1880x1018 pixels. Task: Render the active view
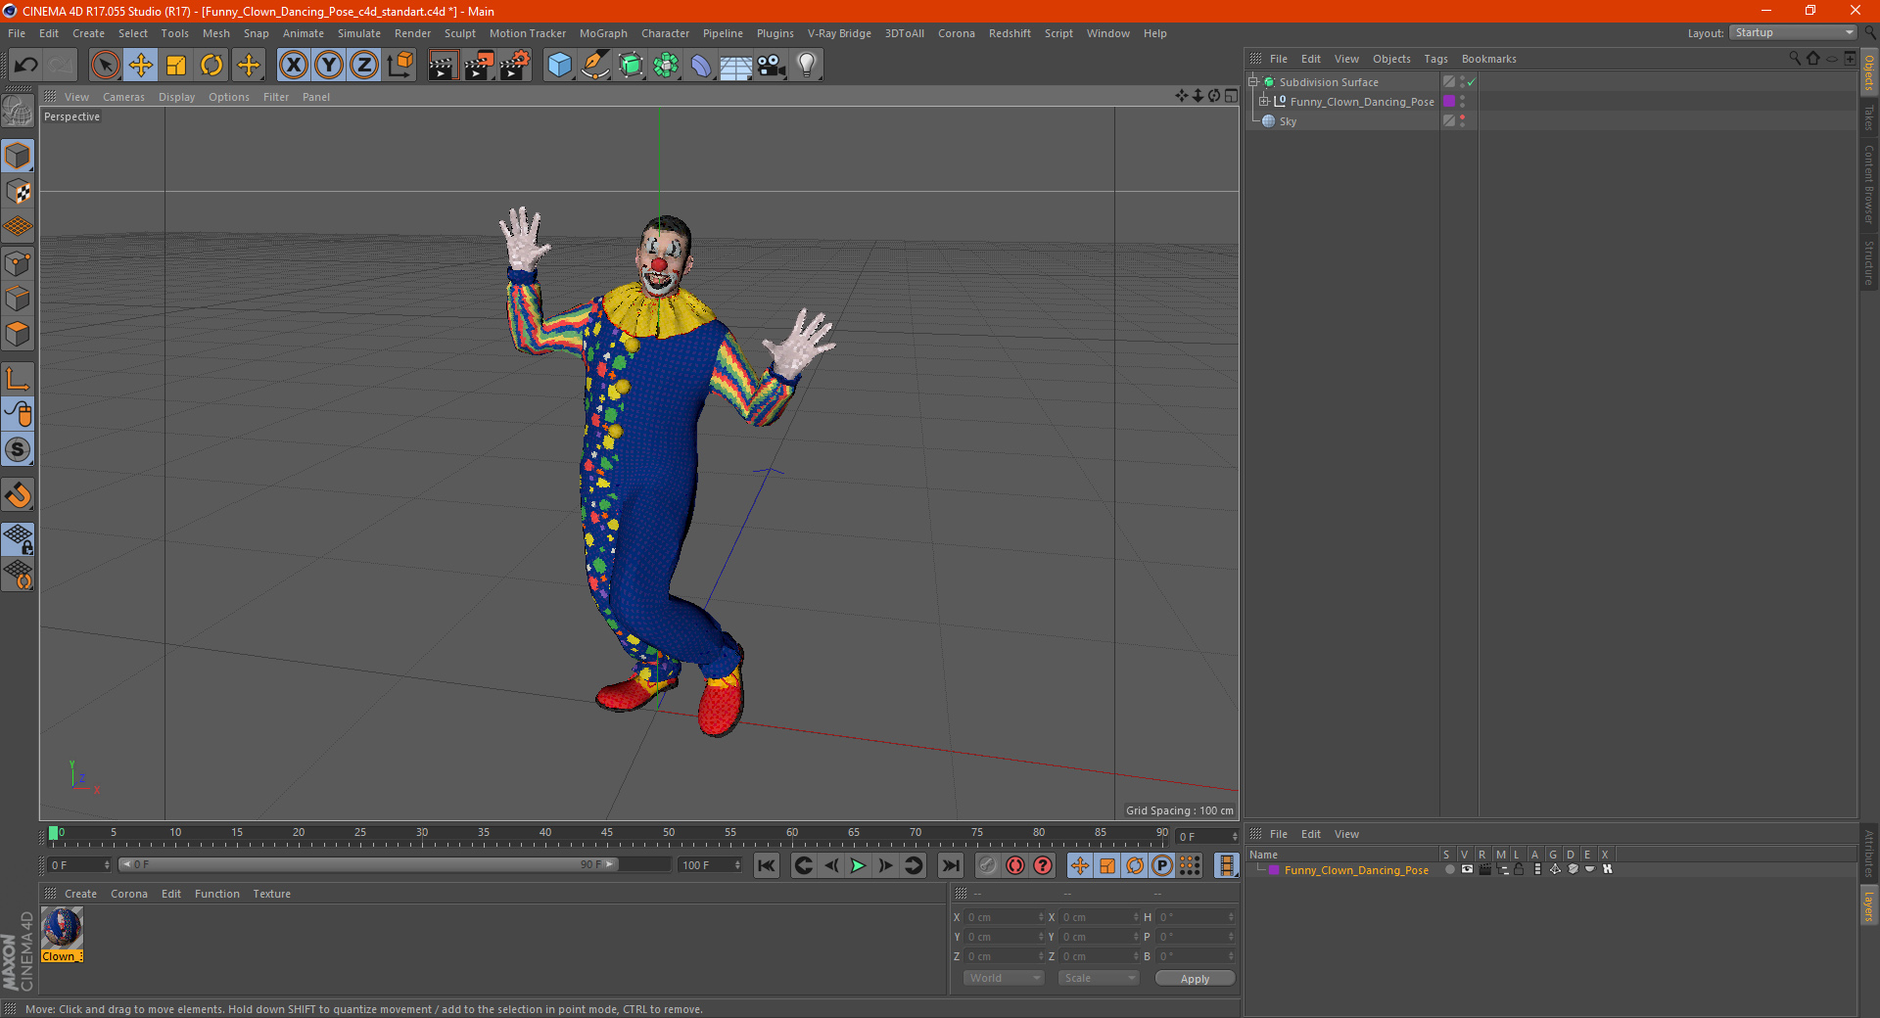click(443, 66)
